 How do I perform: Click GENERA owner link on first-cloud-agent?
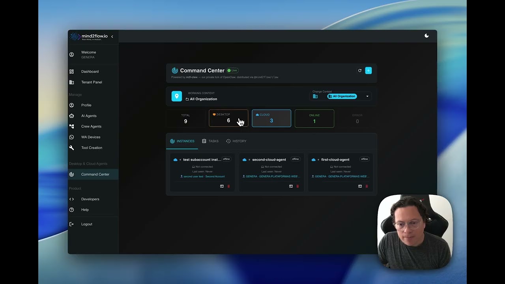[340, 177]
